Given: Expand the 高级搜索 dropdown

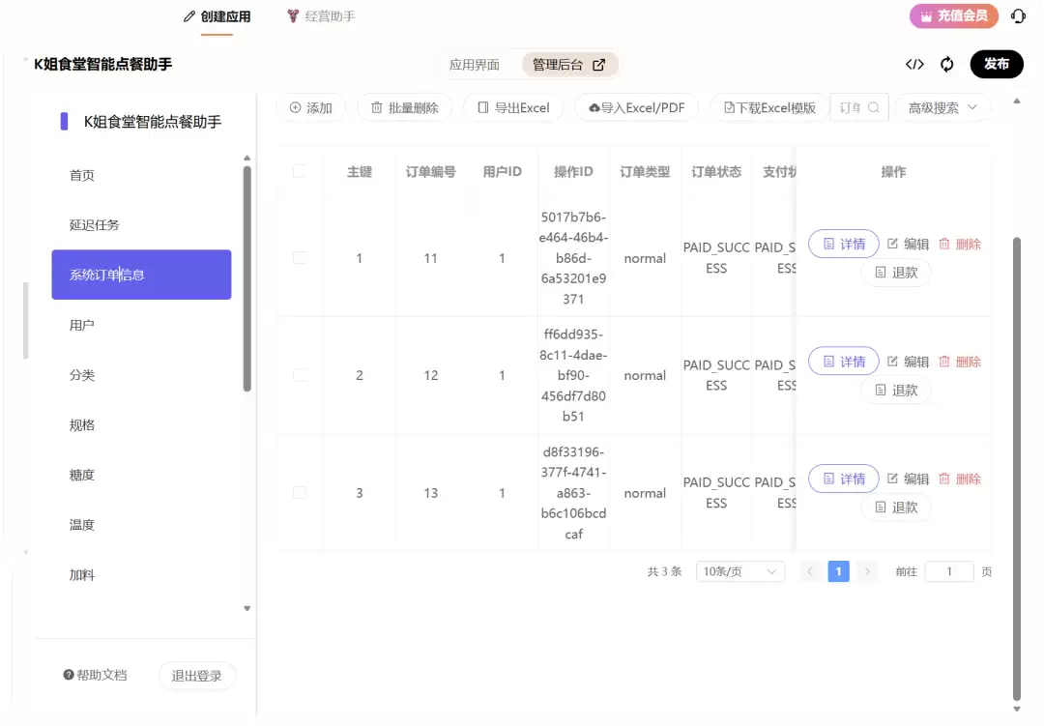Looking at the screenshot, I should coord(942,107).
